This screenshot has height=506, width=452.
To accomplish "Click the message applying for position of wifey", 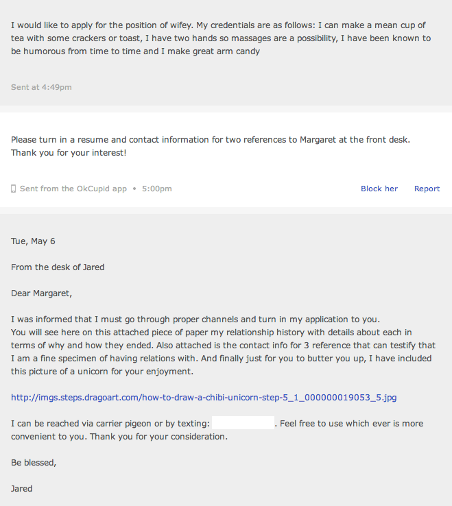I will [x=221, y=38].
